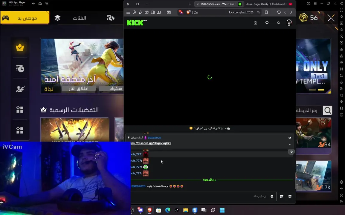Go to the KICK home logo
The height and width of the screenshot is (215, 345).
[x=137, y=22]
